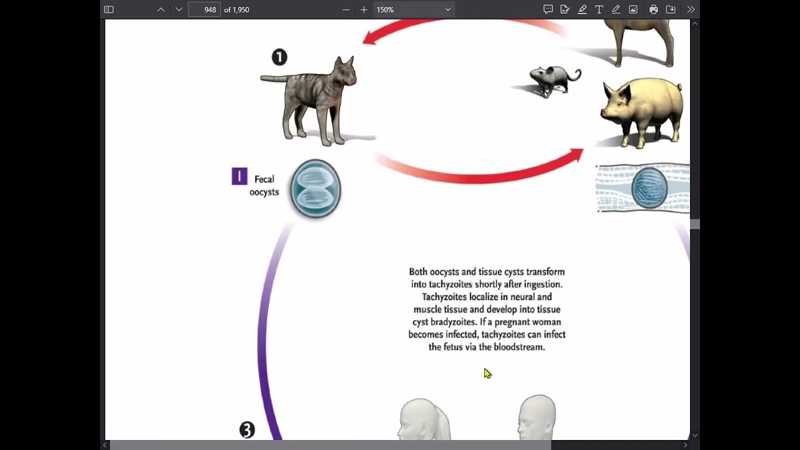
Task: Click the mouse illustration
Action: point(555,81)
